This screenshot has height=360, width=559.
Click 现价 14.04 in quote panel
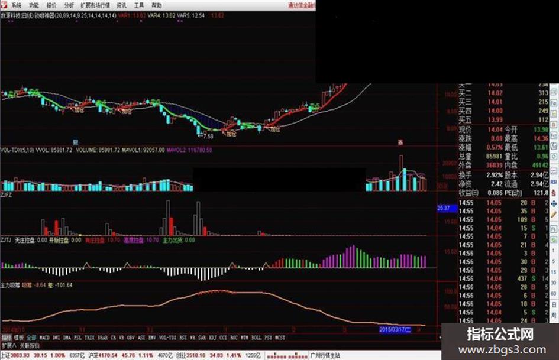[480, 129]
